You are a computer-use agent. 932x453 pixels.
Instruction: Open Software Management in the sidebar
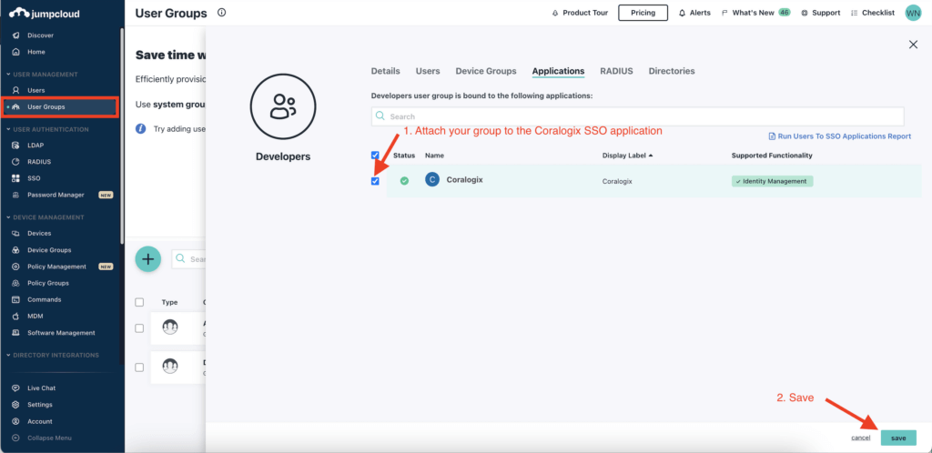(61, 333)
